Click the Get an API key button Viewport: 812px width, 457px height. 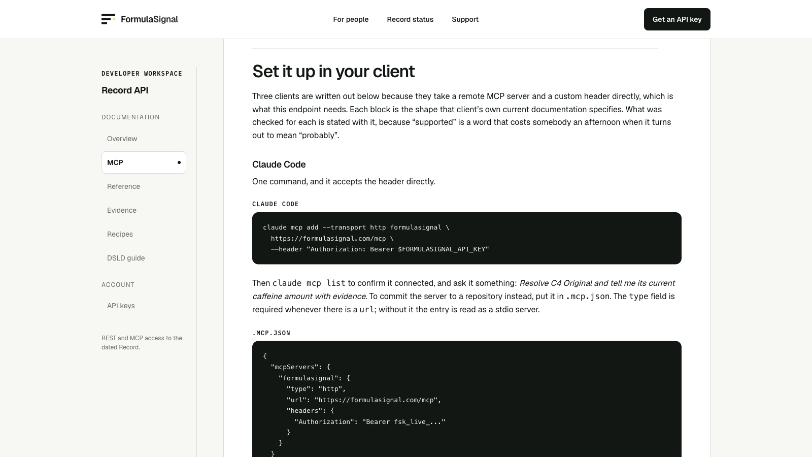pyautogui.click(x=677, y=19)
